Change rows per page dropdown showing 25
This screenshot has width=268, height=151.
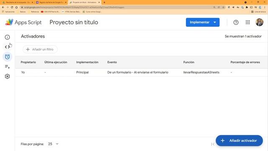(53, 144)
